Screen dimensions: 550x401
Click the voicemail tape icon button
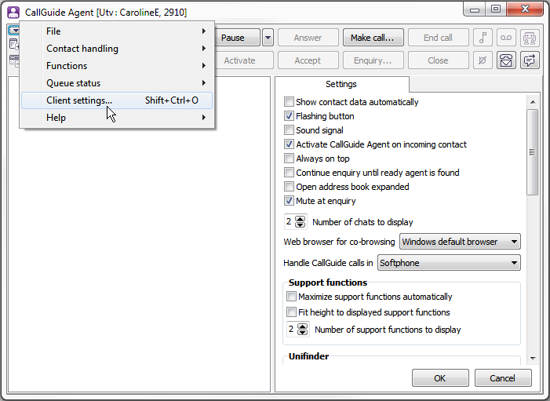506,38
